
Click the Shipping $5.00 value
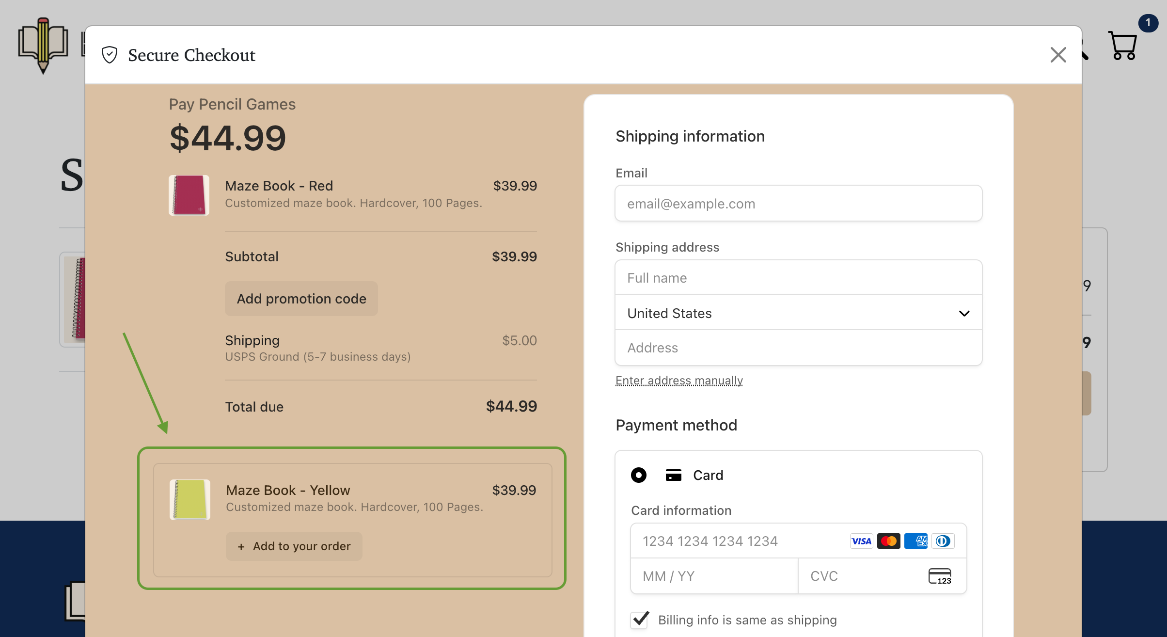pyautogui.click(x=520, y=340)
